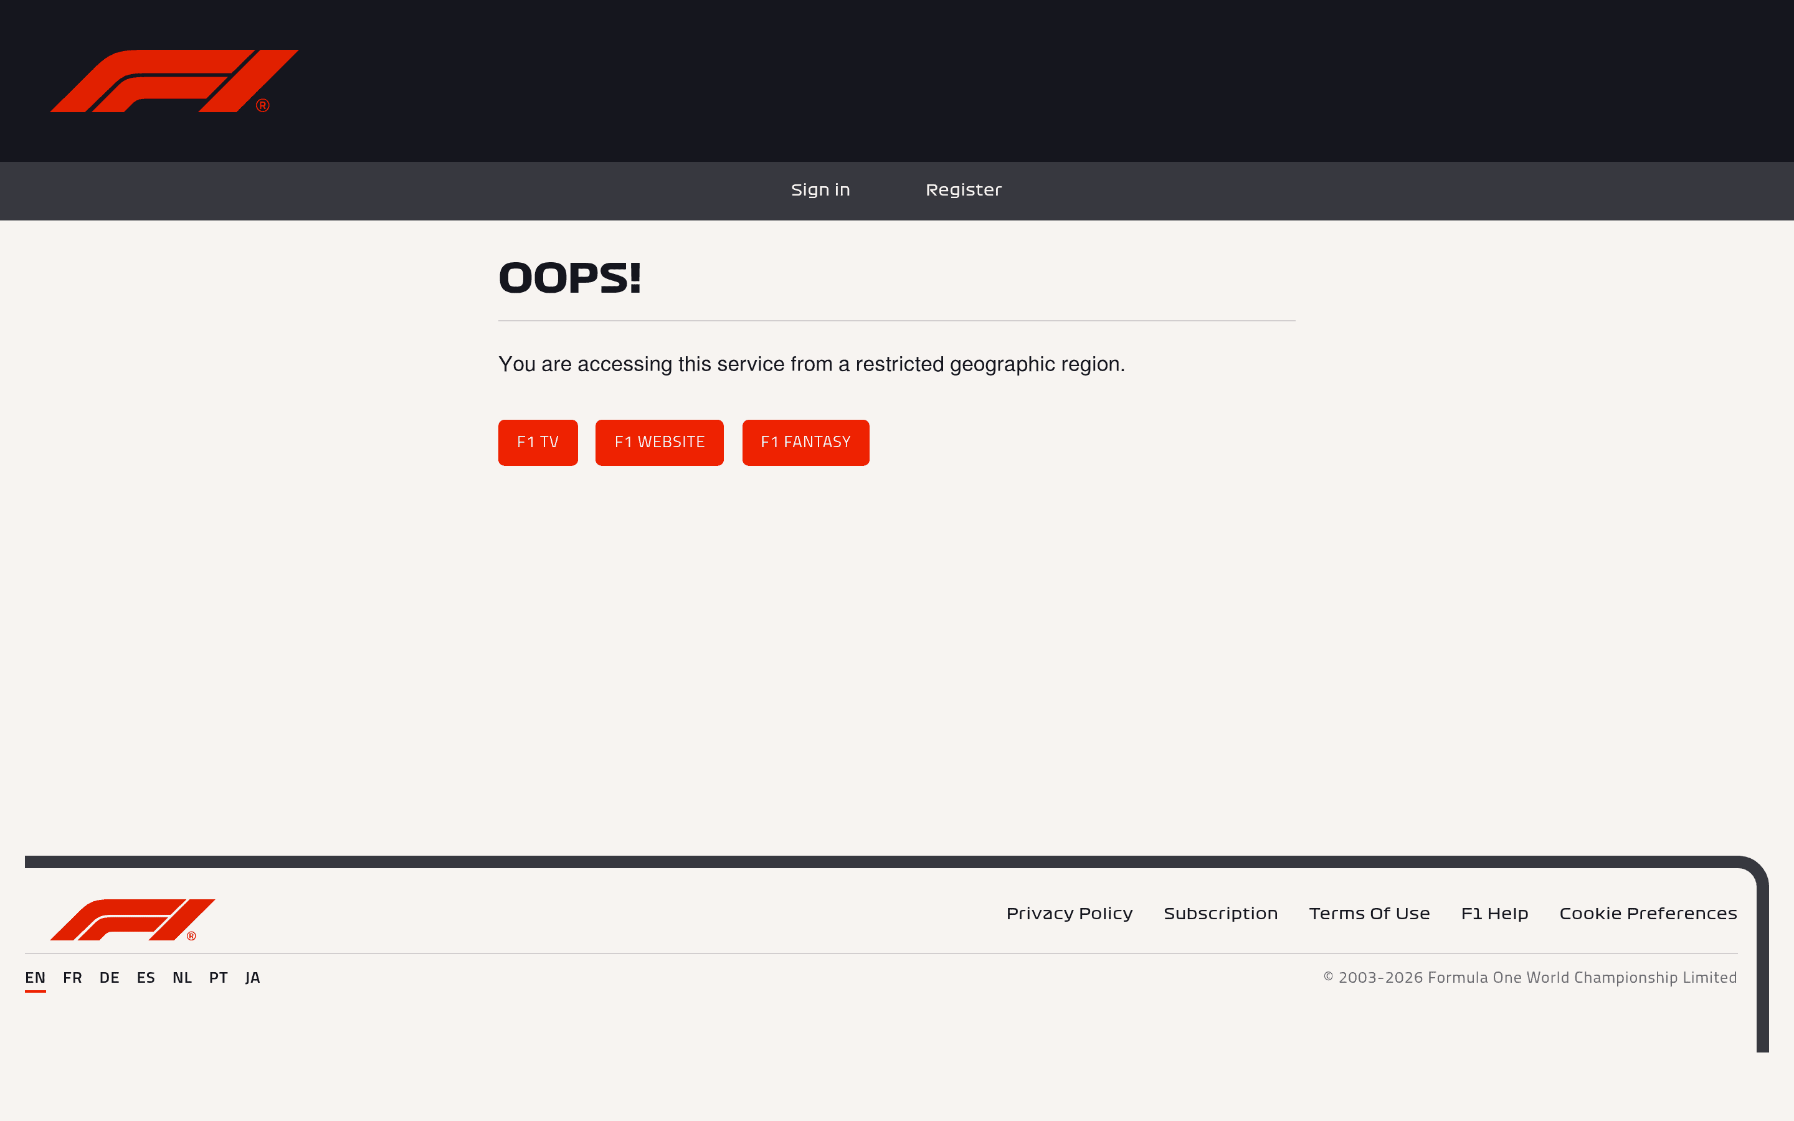Viewport: 1794px width, 1121px height.
Task: Open the F1 WEBSITE
Action: [x=659, y=442]
